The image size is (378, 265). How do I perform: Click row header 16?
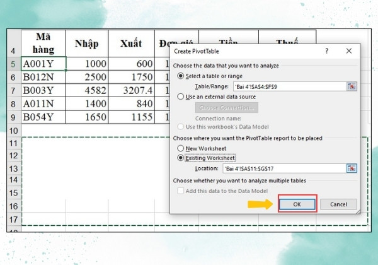coord(14,206)
